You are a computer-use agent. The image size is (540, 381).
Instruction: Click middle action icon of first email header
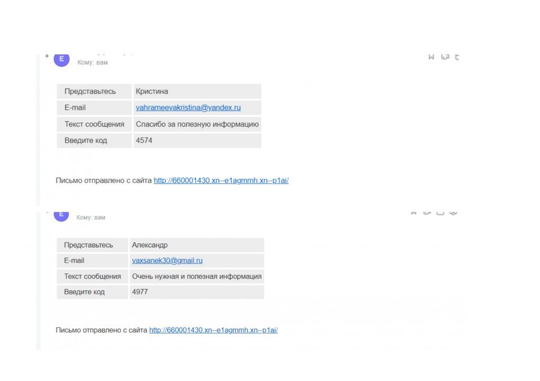(445, 57)
